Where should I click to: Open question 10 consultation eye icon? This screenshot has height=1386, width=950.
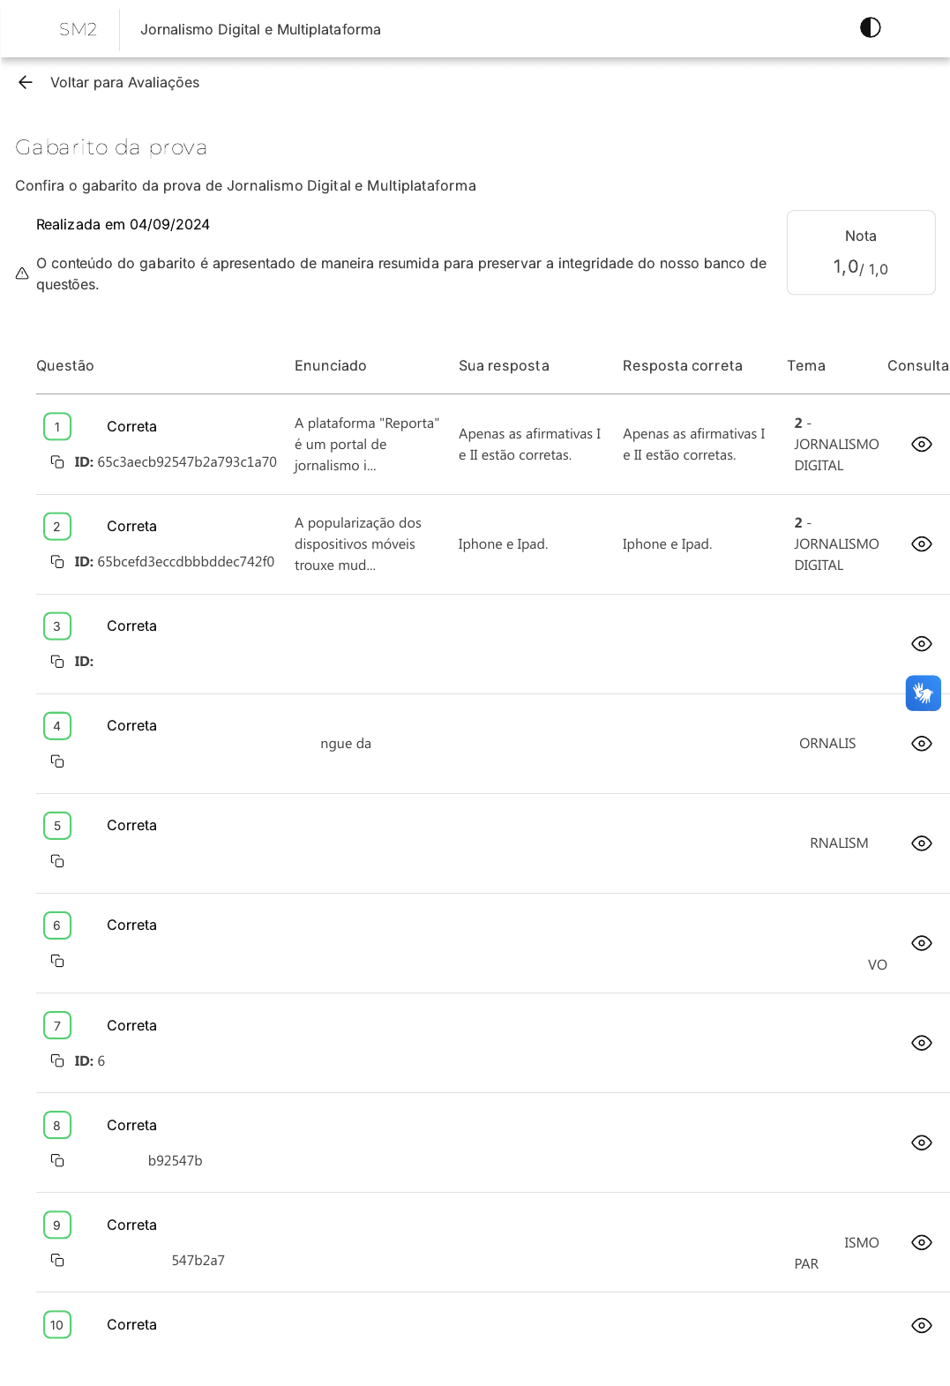pyautogui.click(x=921, y=1325)
